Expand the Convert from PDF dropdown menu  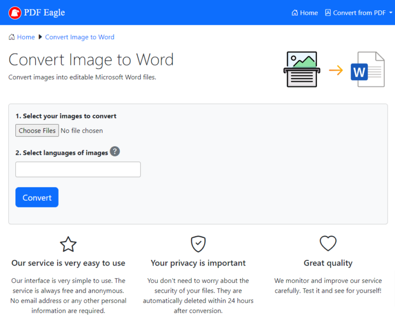pyautogui.click(x=358, y=12)
